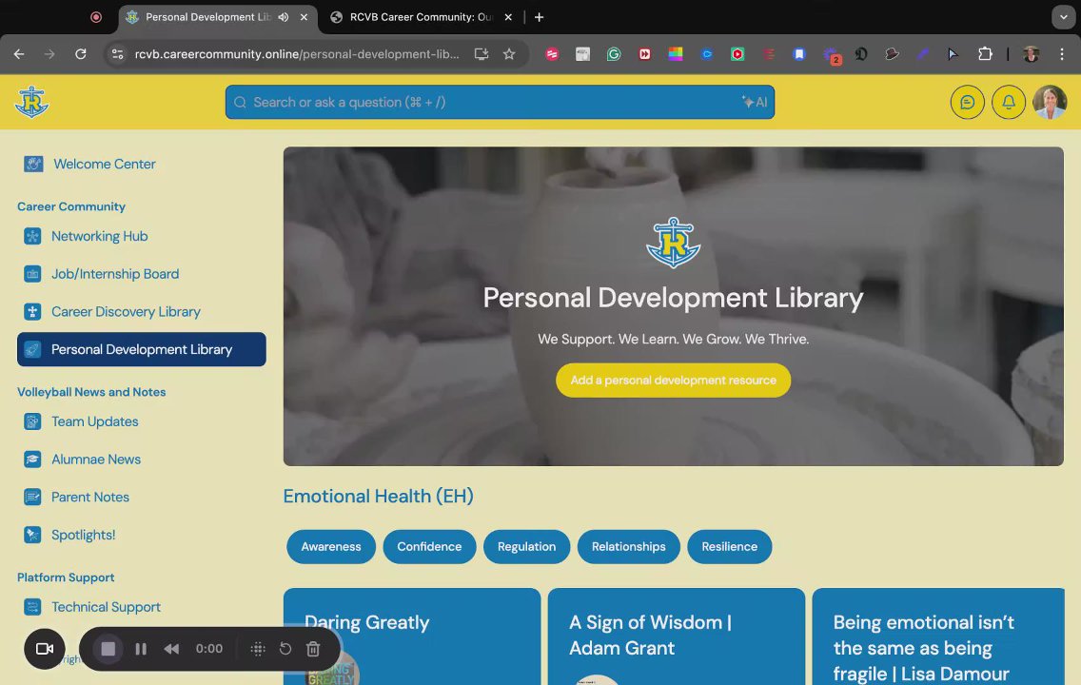
Task: Reload the current page
Action: [x=81, y=53]
